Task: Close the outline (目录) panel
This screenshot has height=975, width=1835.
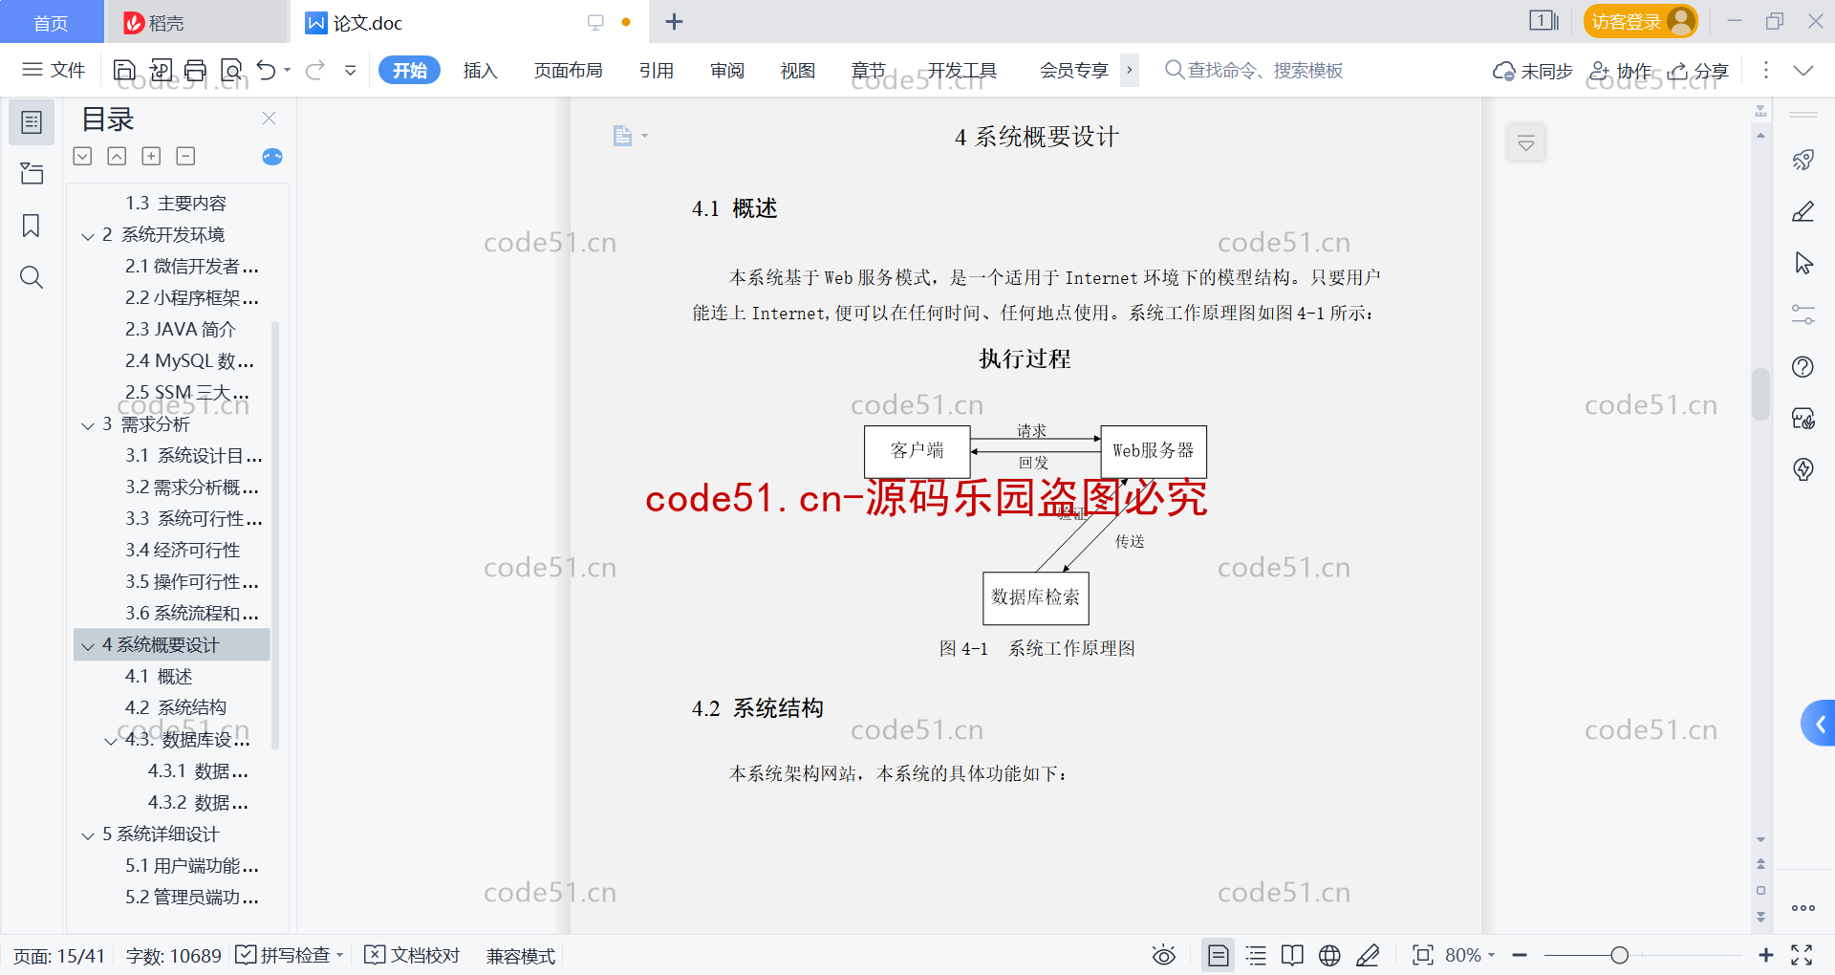Action: pyautogui.click(x=270, y=119)
